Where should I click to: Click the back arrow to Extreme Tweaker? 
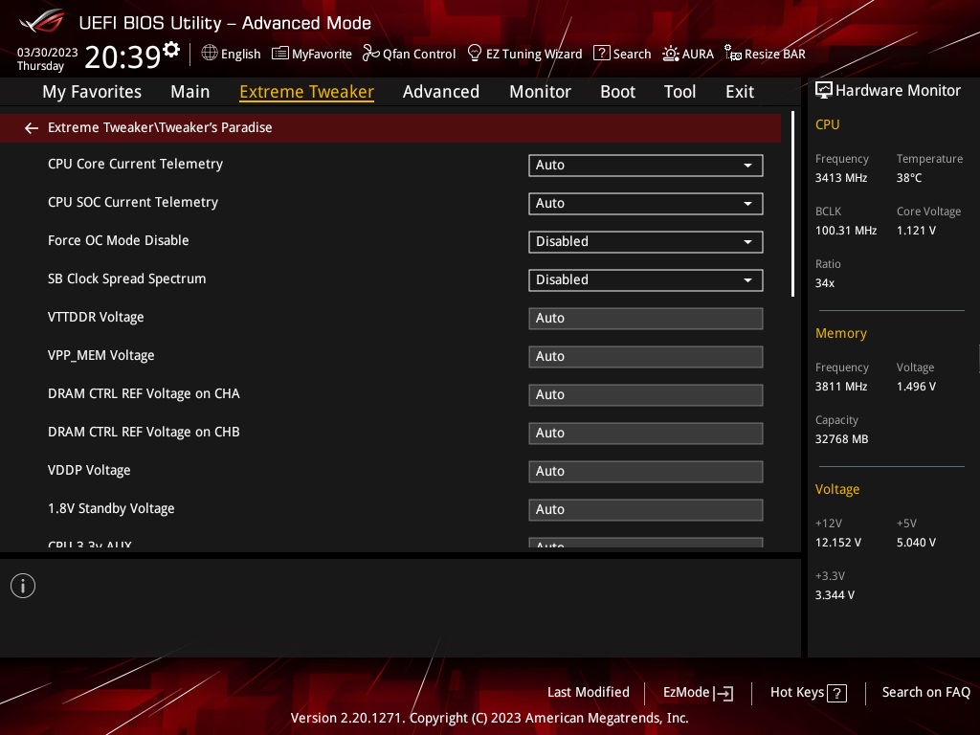(32, 128)
